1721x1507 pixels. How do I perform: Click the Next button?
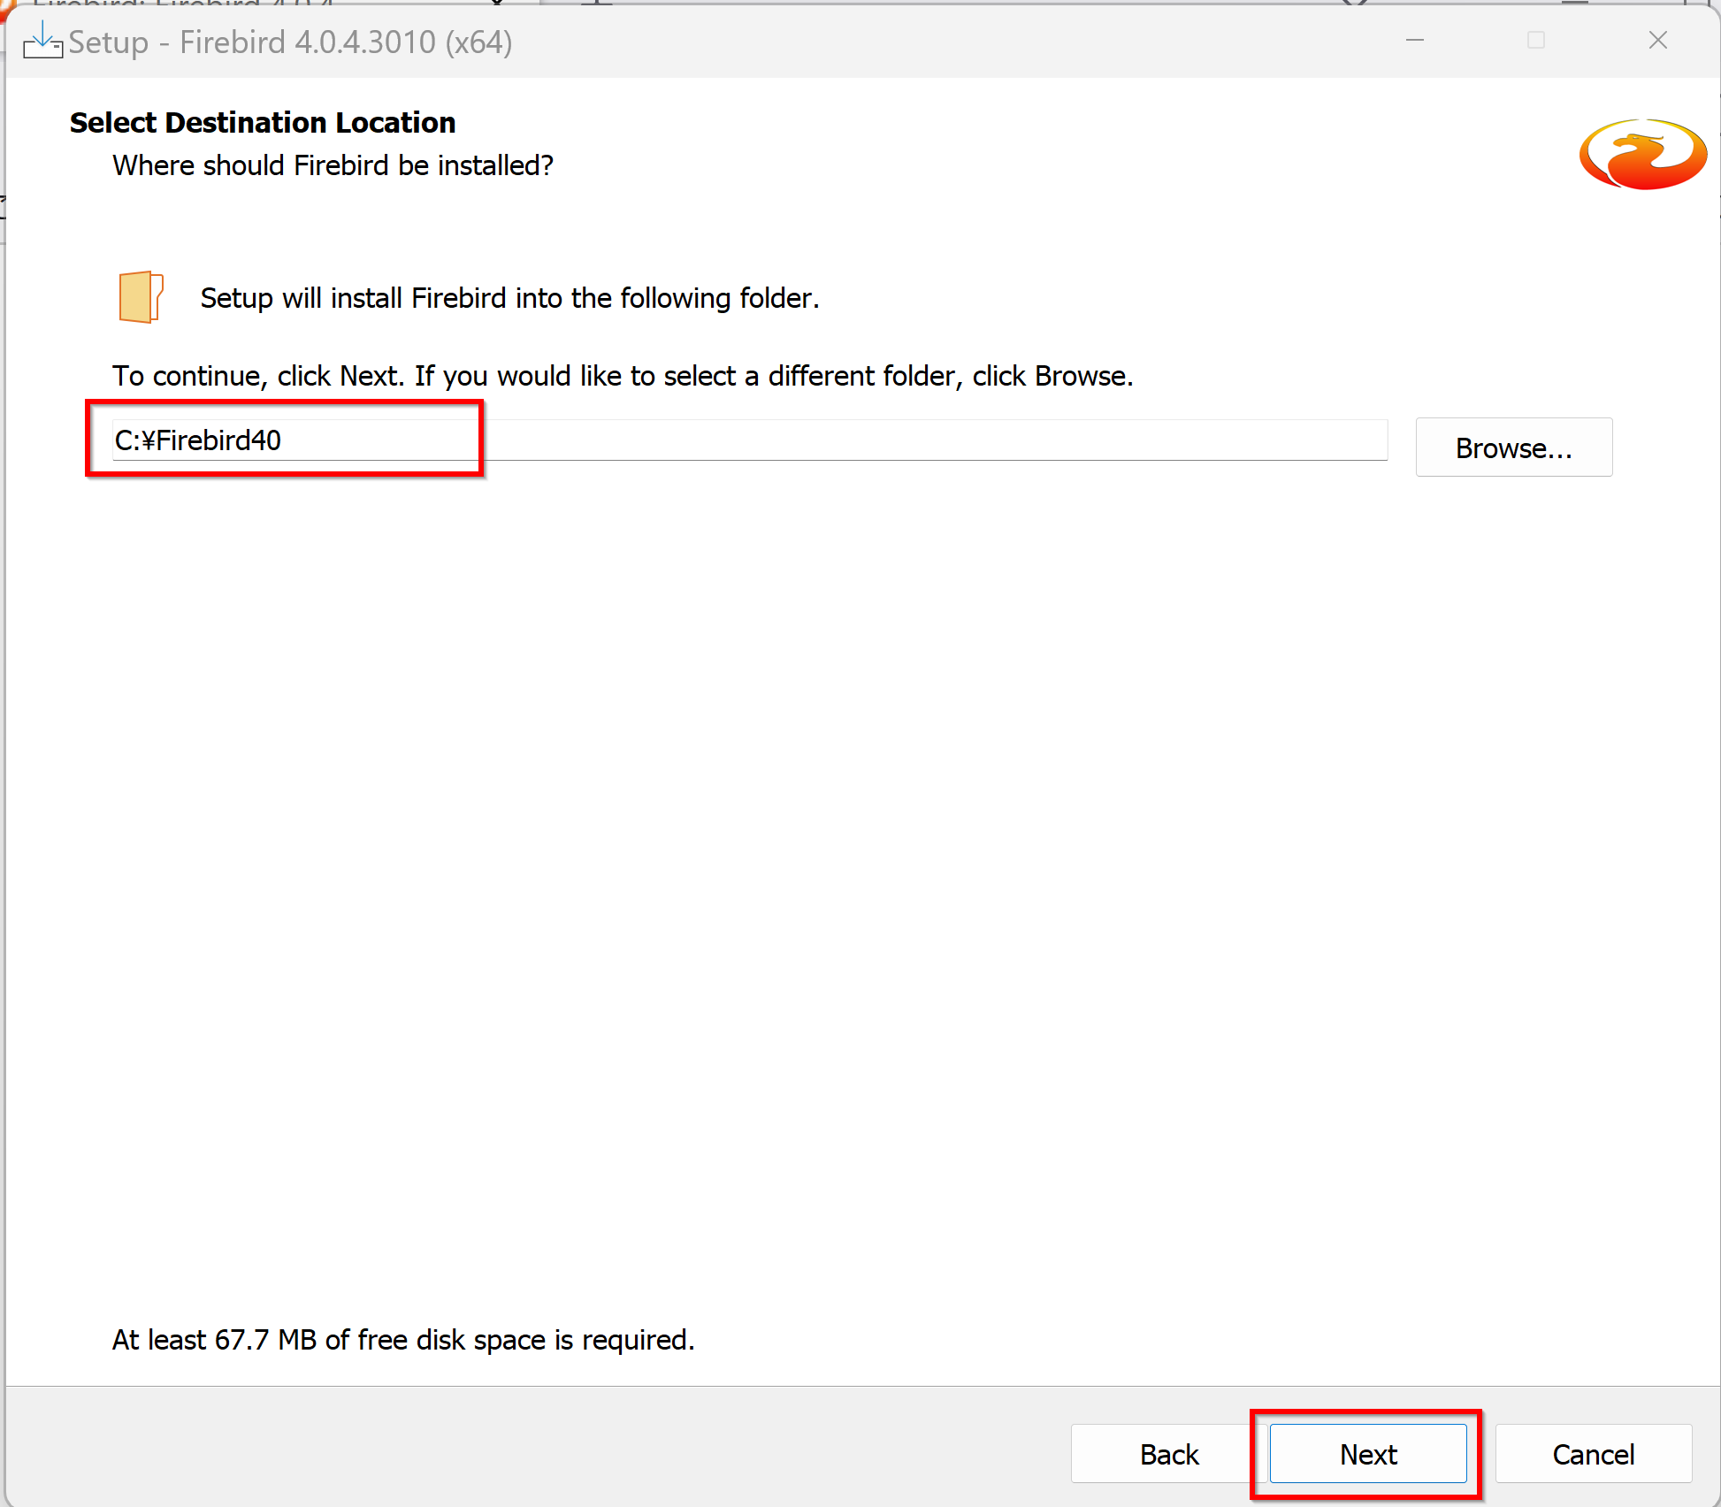tap(1368, 1454)
